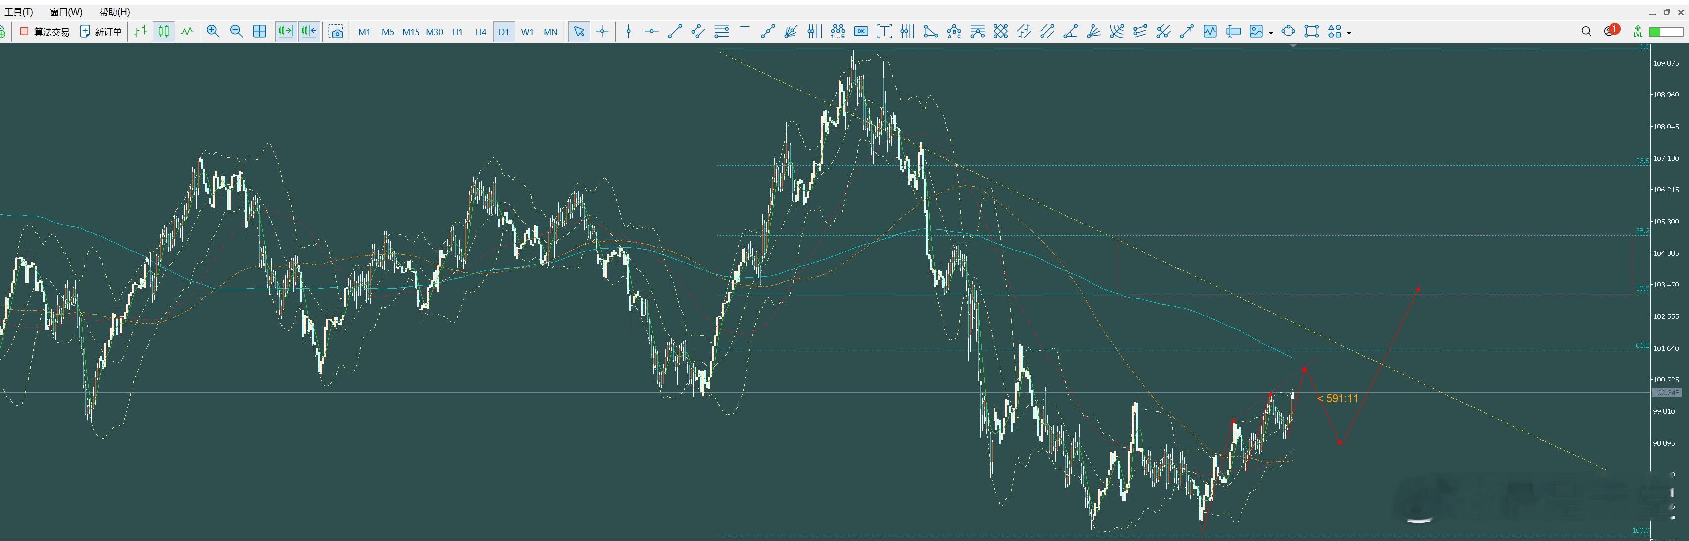Click the zoom out magnifier icon
Viewport: 1689px width, 541px height.
[237, 32]
